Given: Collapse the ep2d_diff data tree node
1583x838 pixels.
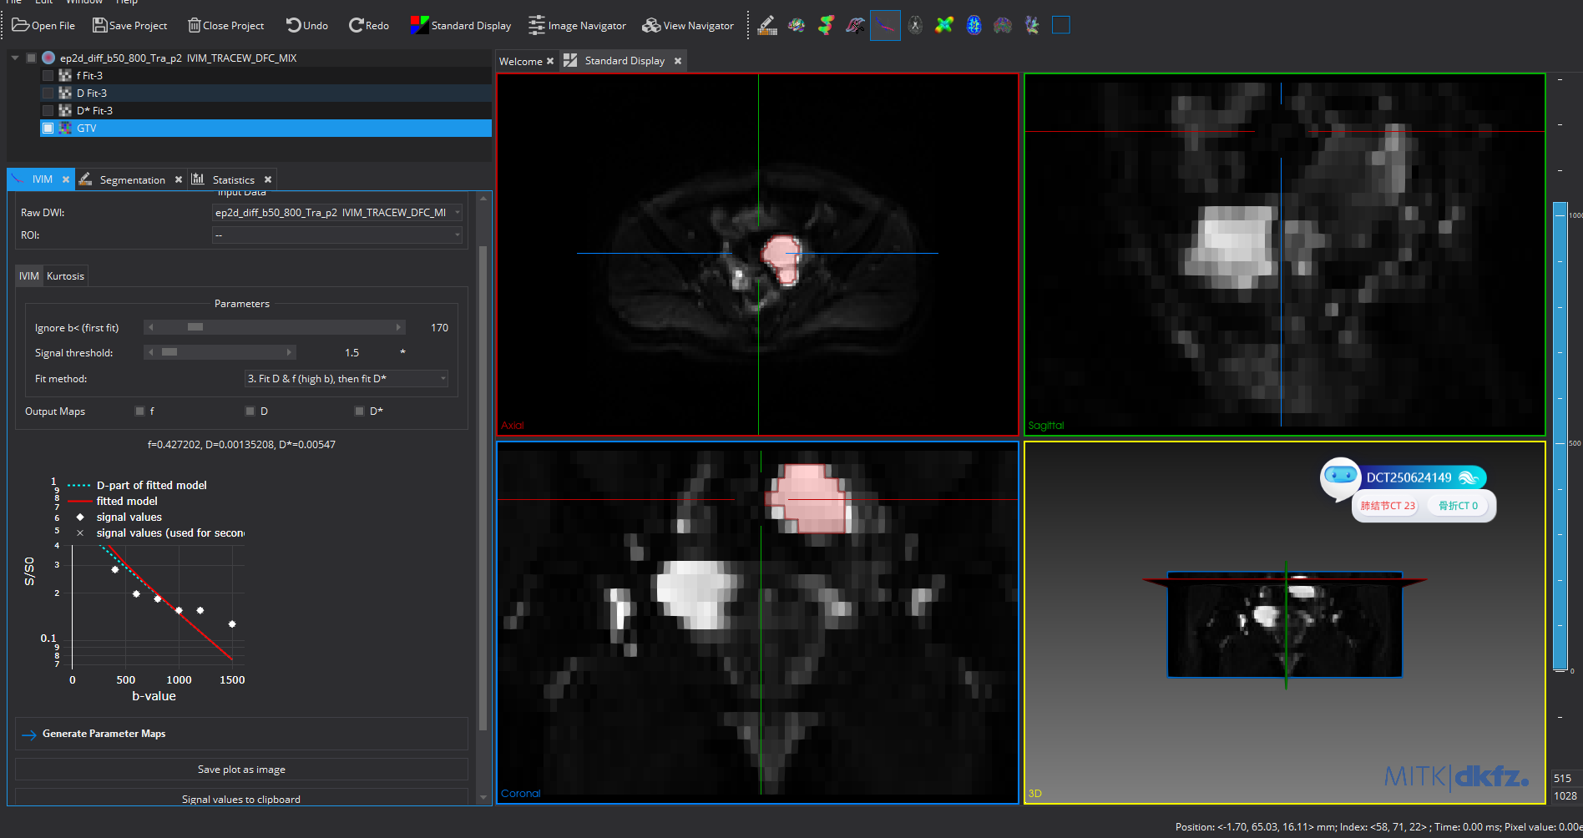Looking at the screenshot, I should pos(15,58).
